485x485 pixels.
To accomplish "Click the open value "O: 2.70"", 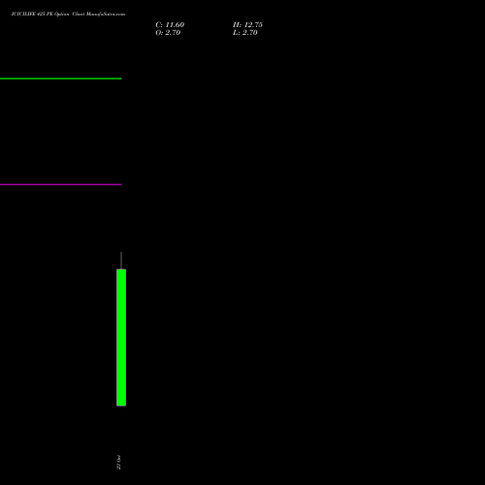I will pos(168,33).
